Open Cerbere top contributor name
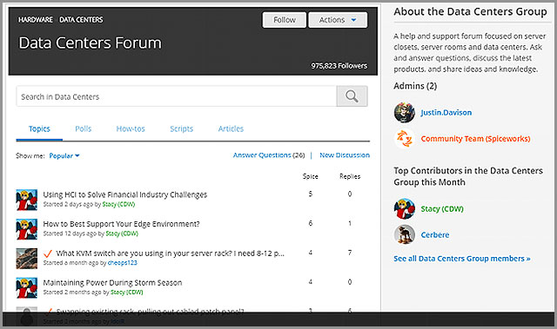The width and height of the screenshot is (557, 329). [435, 234]
